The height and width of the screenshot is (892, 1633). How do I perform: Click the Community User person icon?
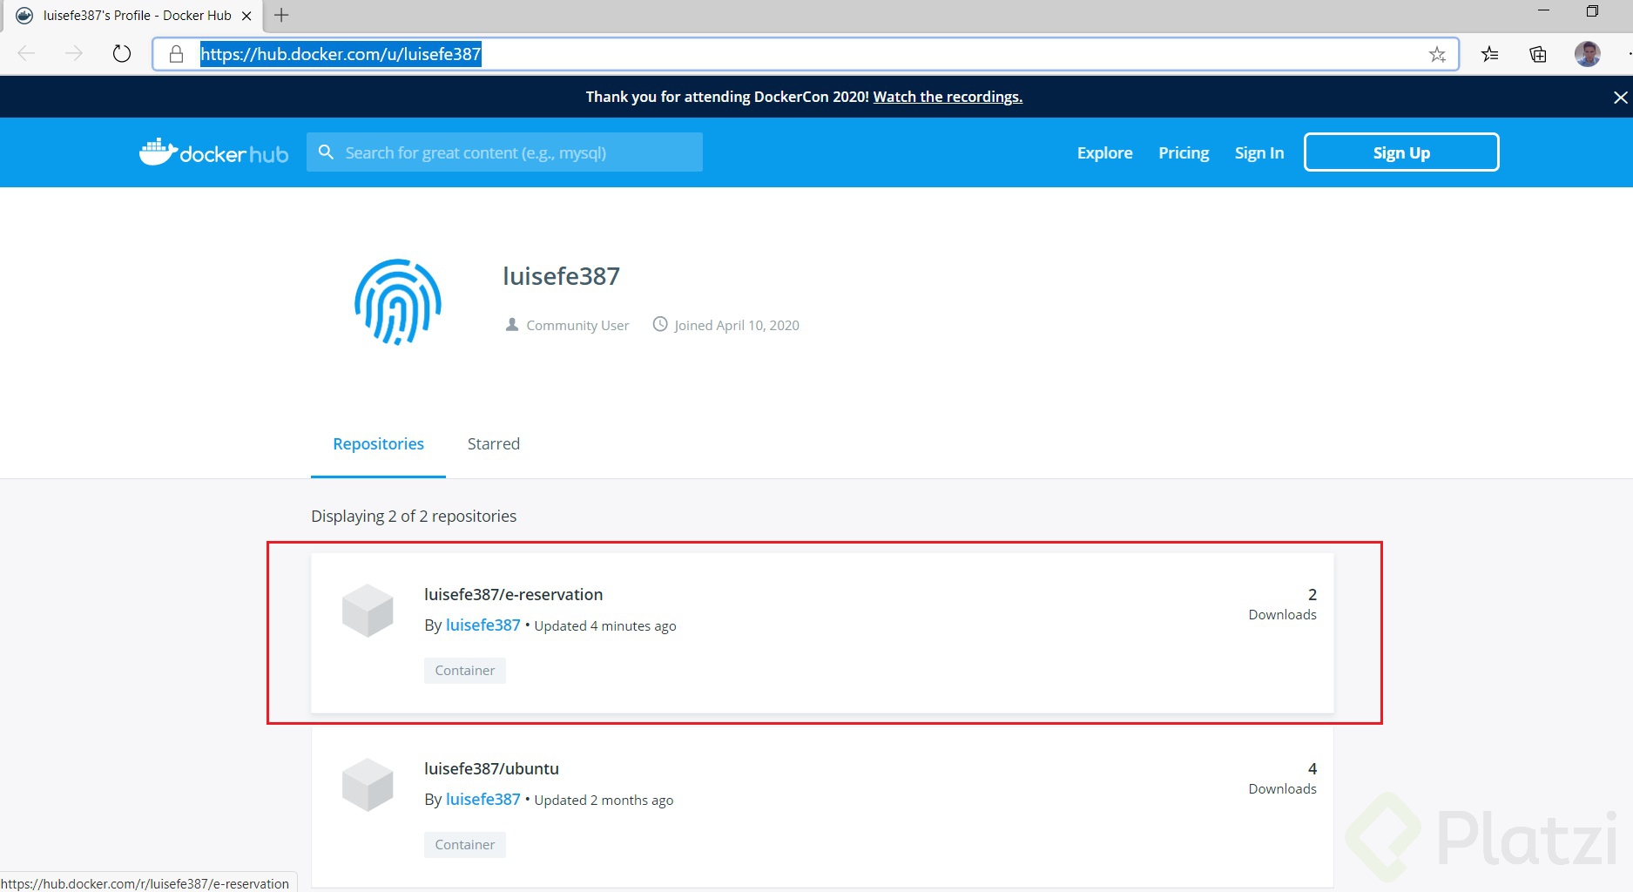point(512,325)
